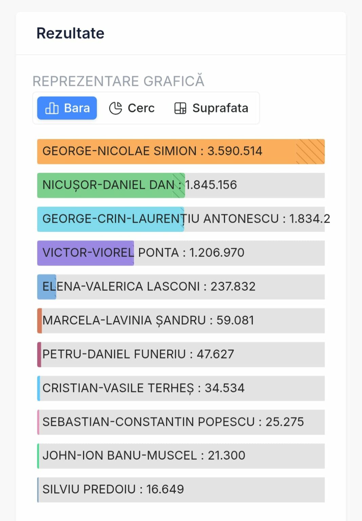Click SILVIU PREDOIU's result bar
Viewport: 362px width, 521px height.
[181, 489]
